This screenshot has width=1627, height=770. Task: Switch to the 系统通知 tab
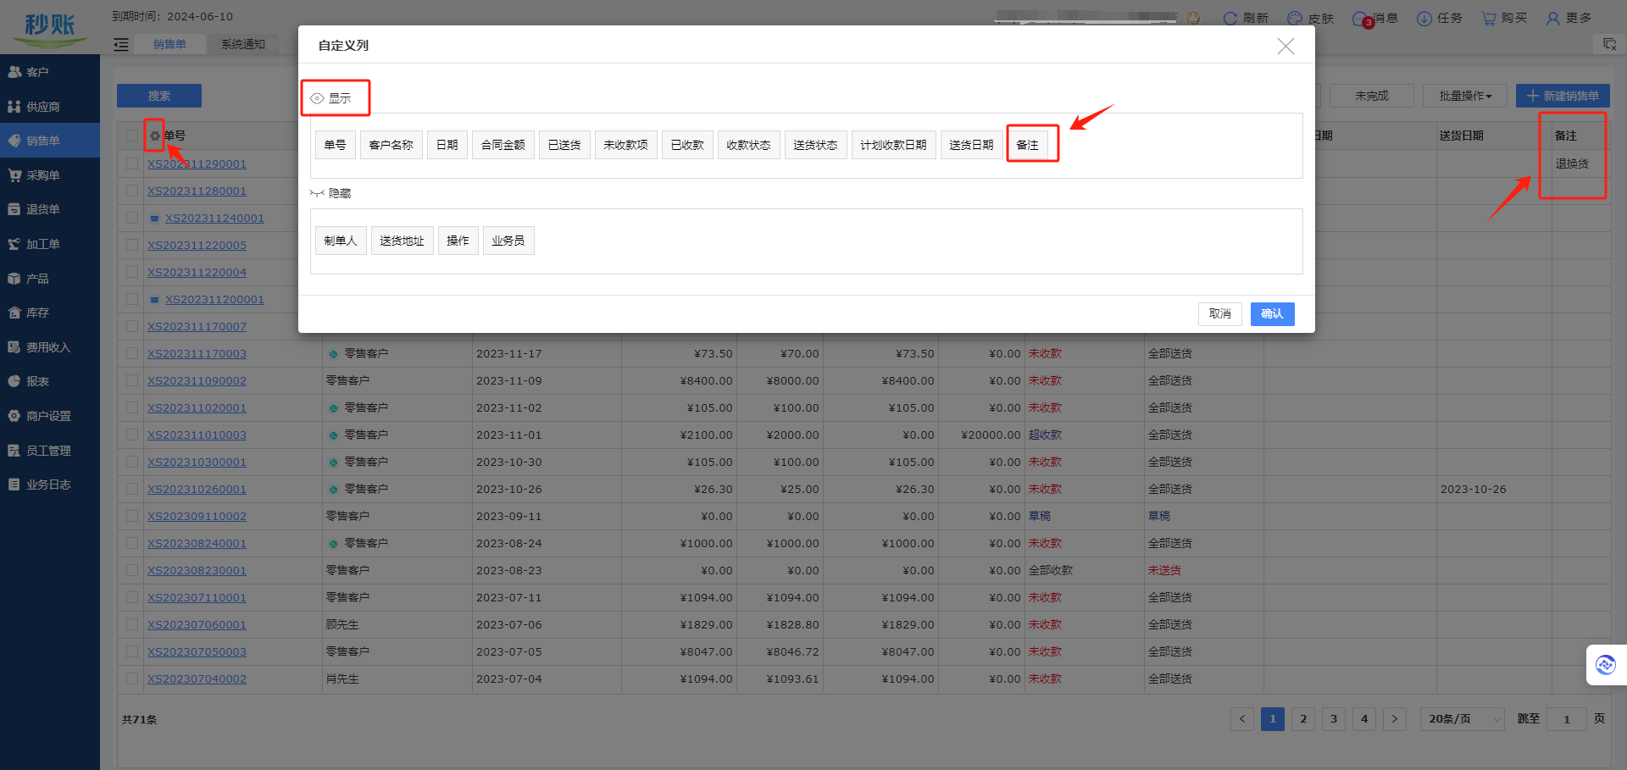243,44
